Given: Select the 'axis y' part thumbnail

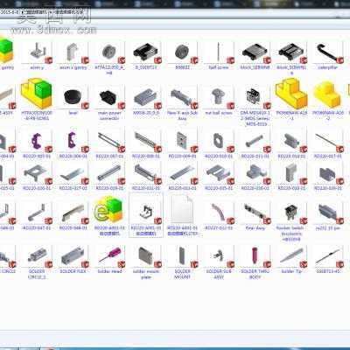Looking at the screenshot, I should pos(37,52).
